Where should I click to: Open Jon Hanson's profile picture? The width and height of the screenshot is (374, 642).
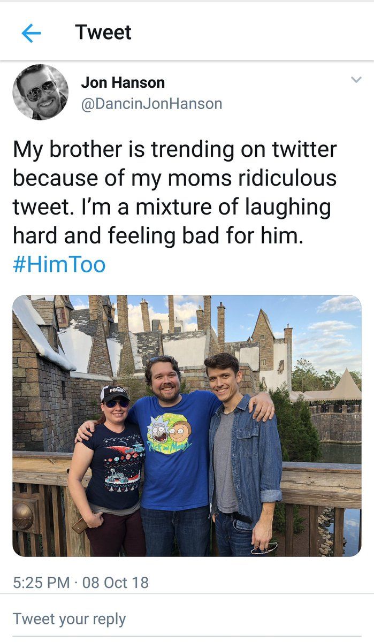41,92
